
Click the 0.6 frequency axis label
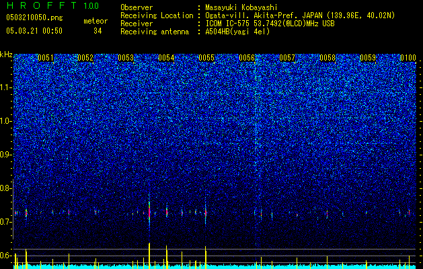[5, 256]
